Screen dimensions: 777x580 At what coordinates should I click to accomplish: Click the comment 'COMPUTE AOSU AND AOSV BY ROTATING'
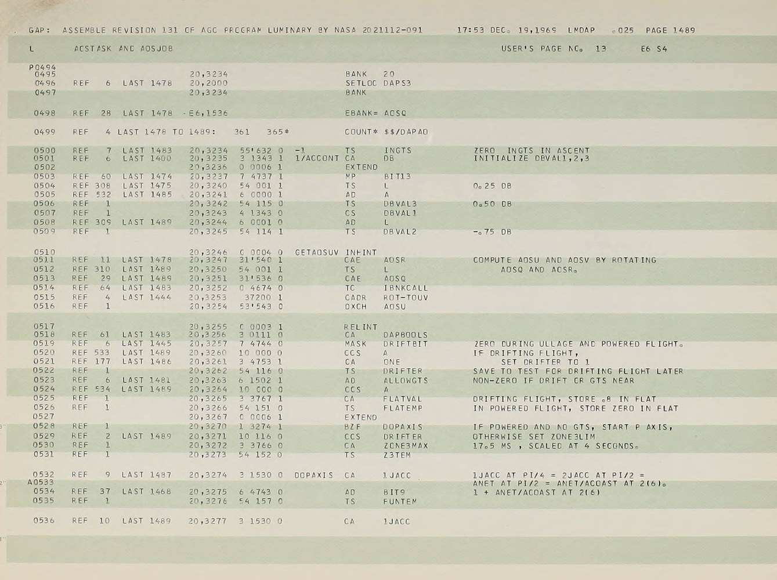tap(565, 260)
